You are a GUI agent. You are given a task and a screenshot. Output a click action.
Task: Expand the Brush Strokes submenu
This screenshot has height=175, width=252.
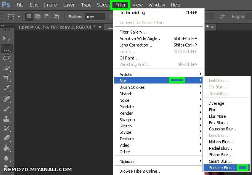click(x=158, y=87)
